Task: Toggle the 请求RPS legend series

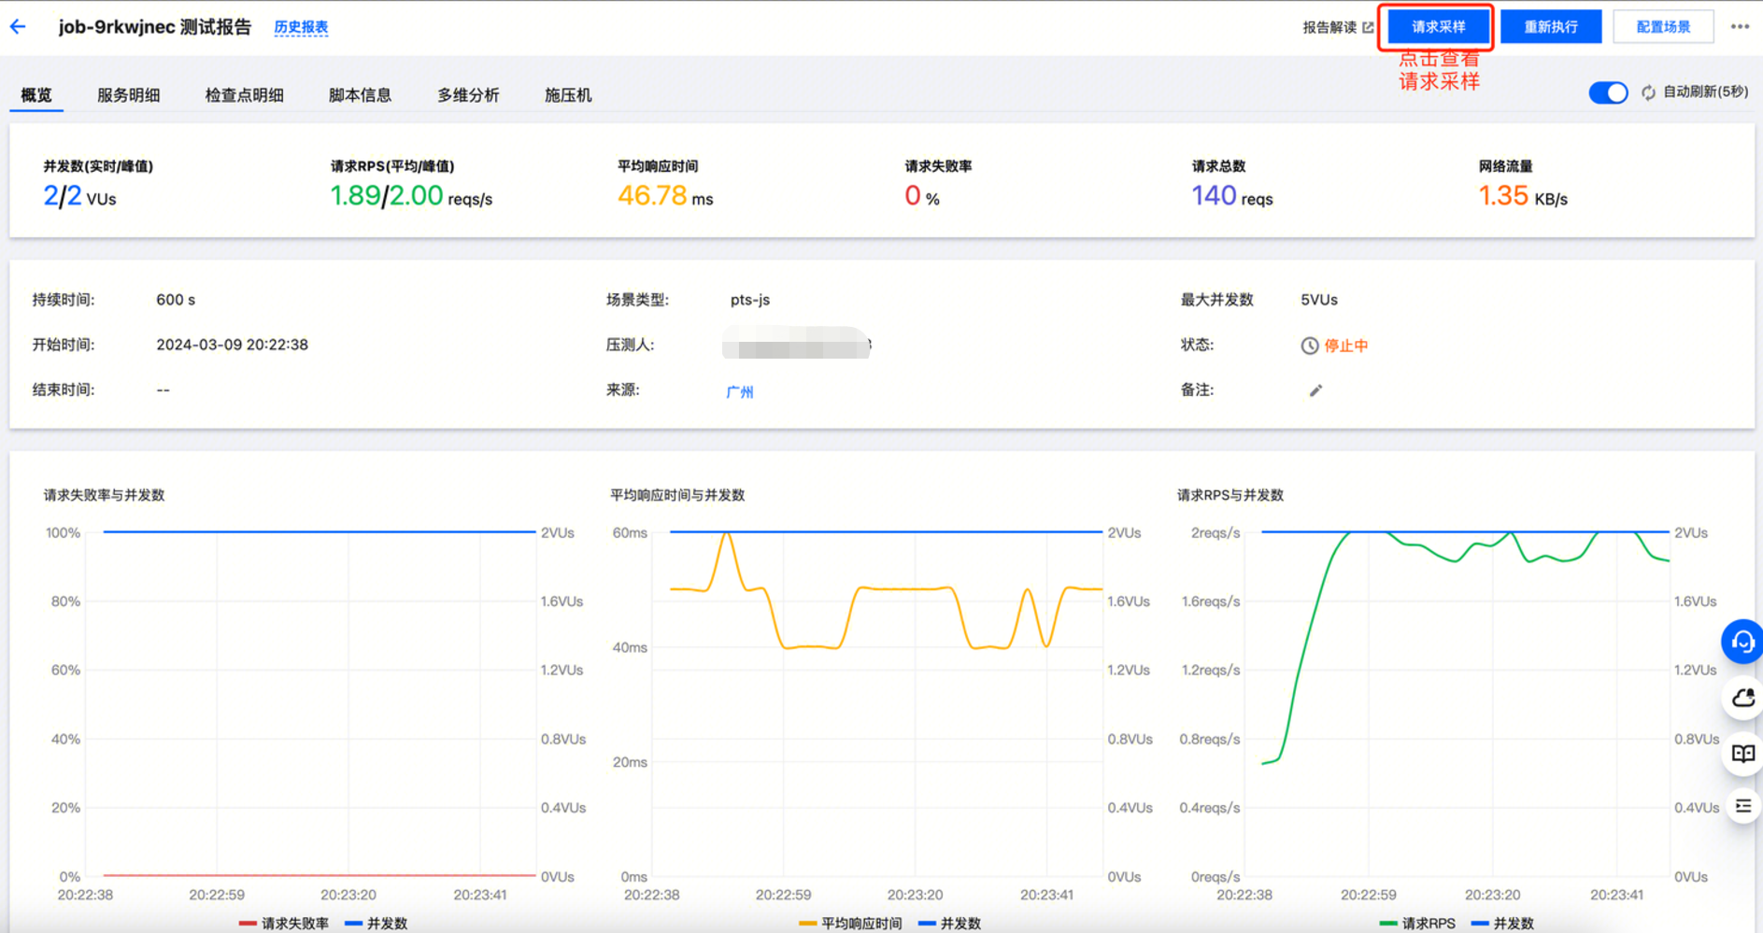Action: click(1418, 923)
